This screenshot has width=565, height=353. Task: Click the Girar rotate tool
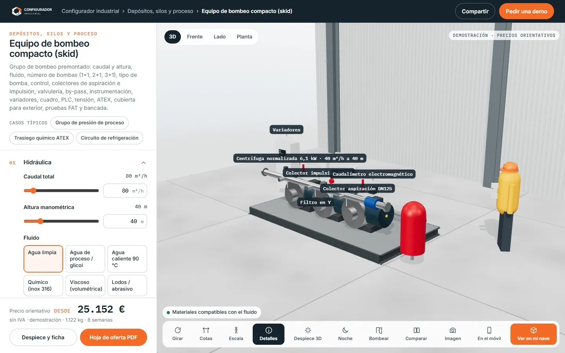(x=178, y=334)
